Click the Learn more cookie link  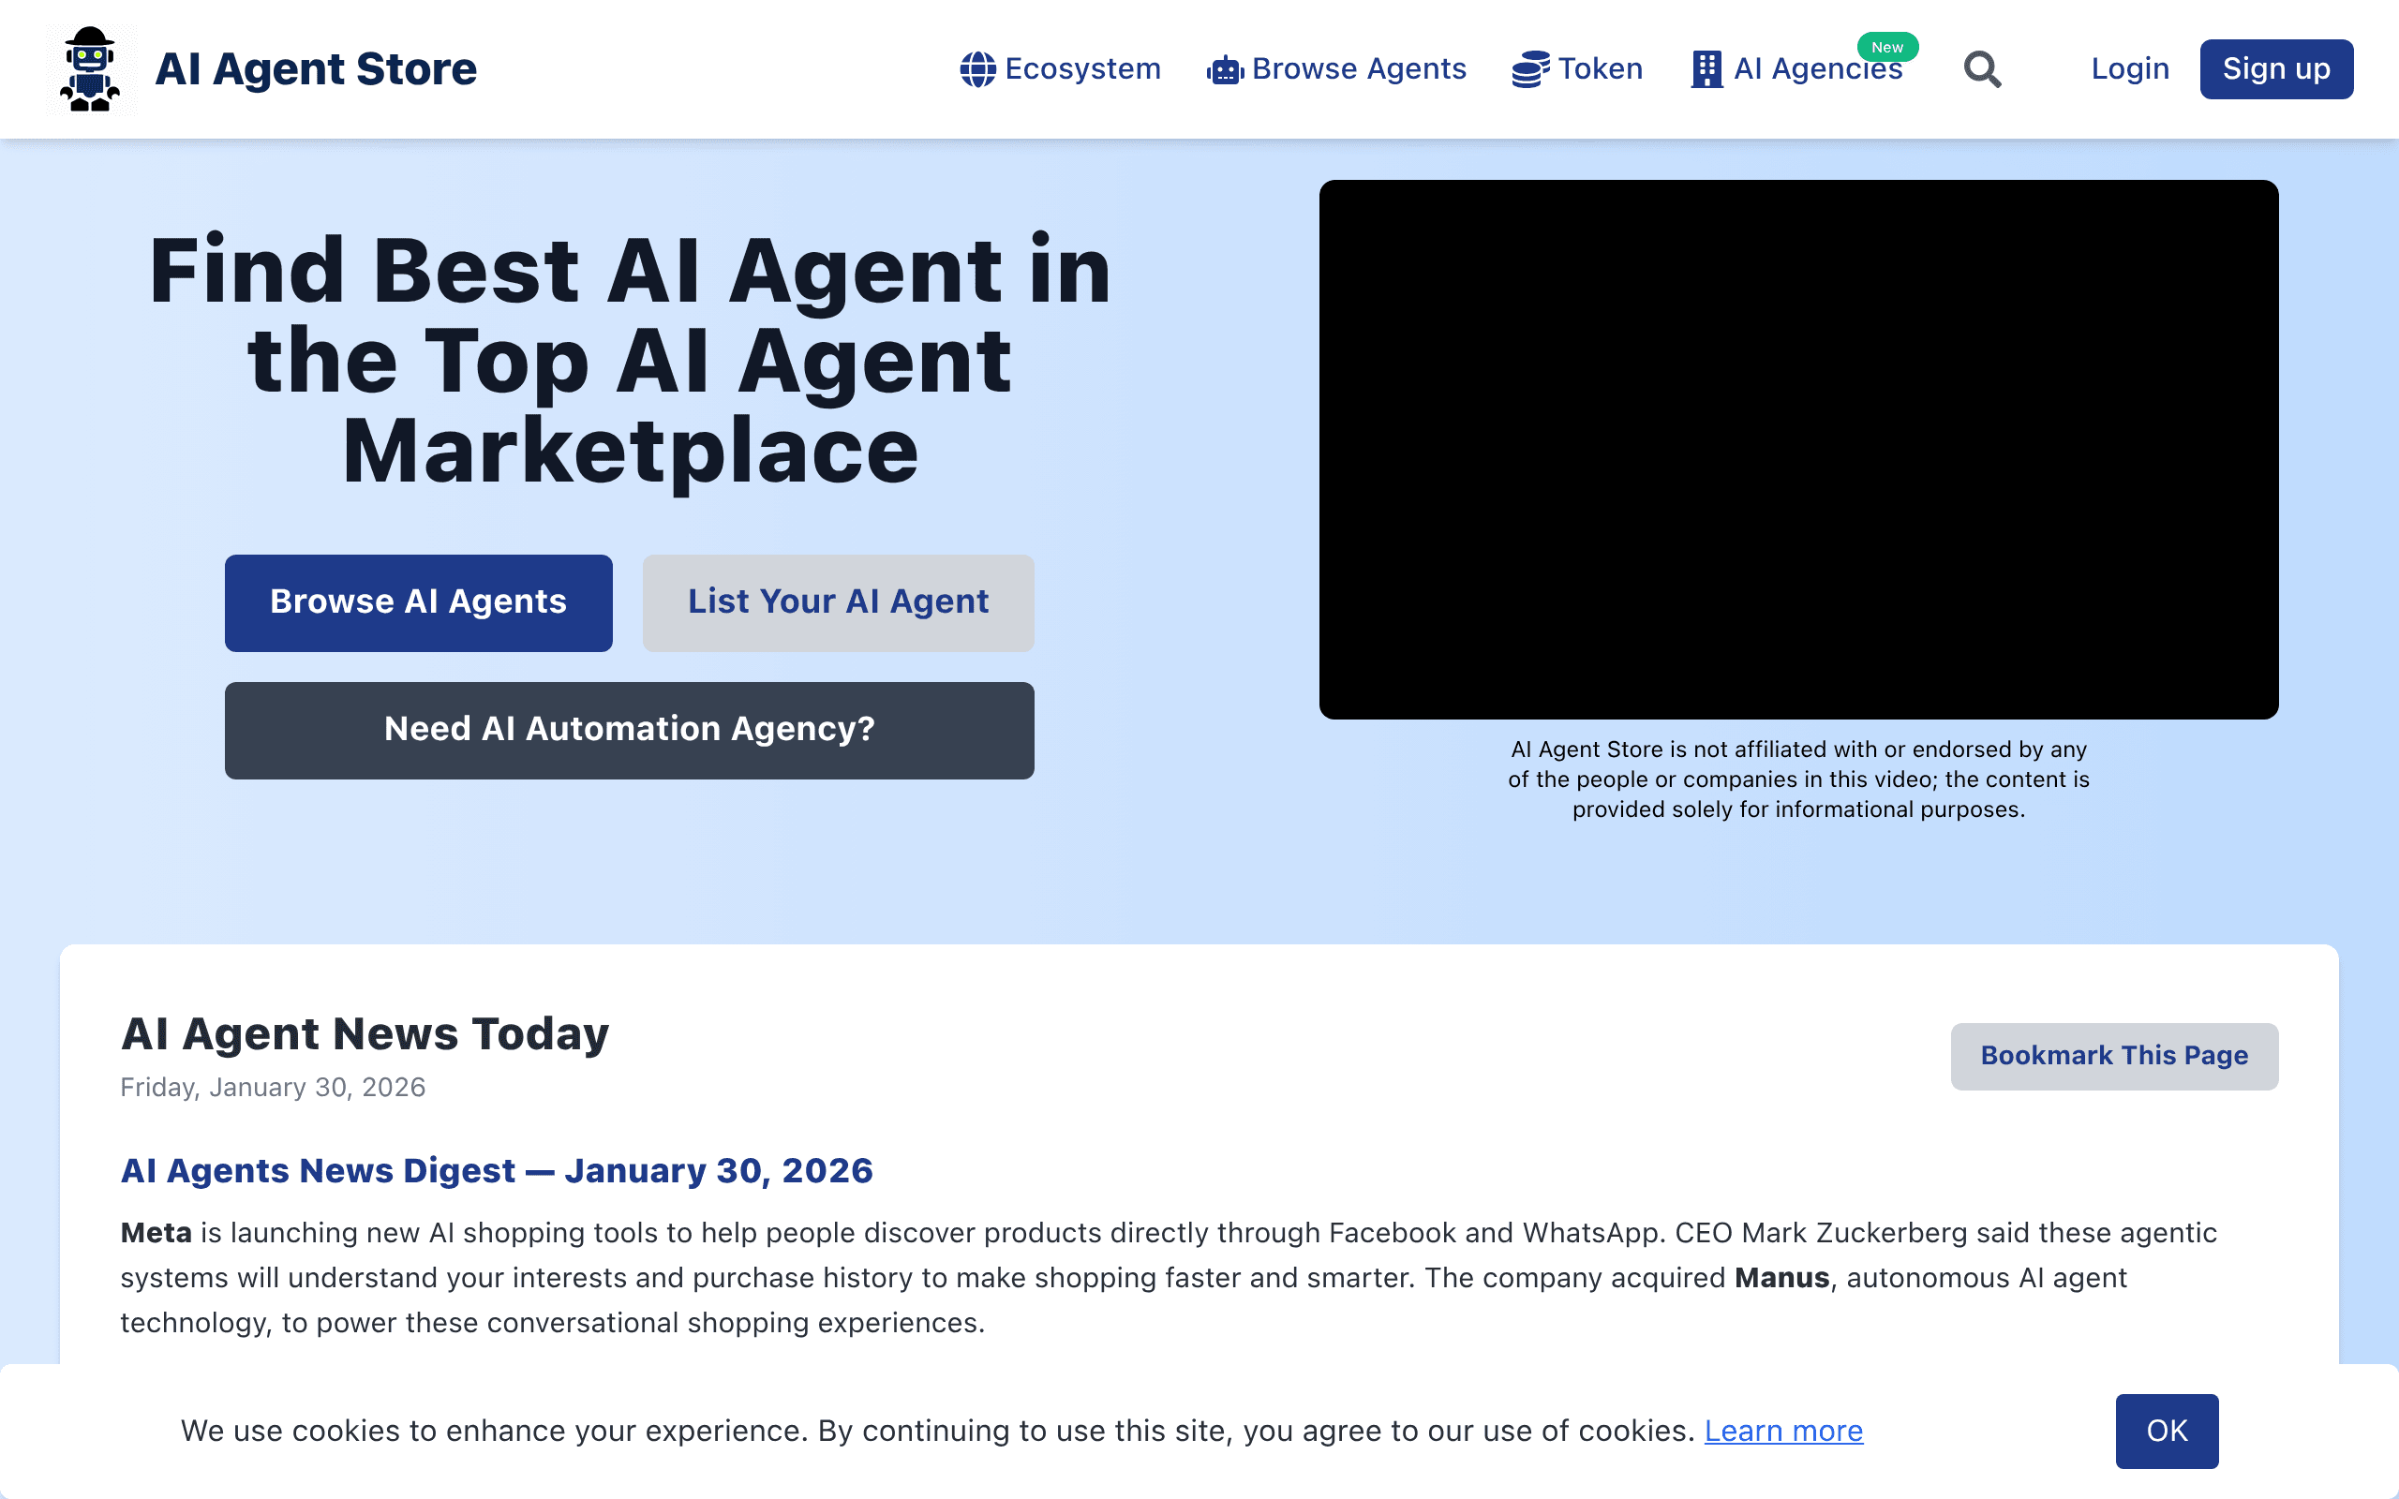[1783, 1431]
